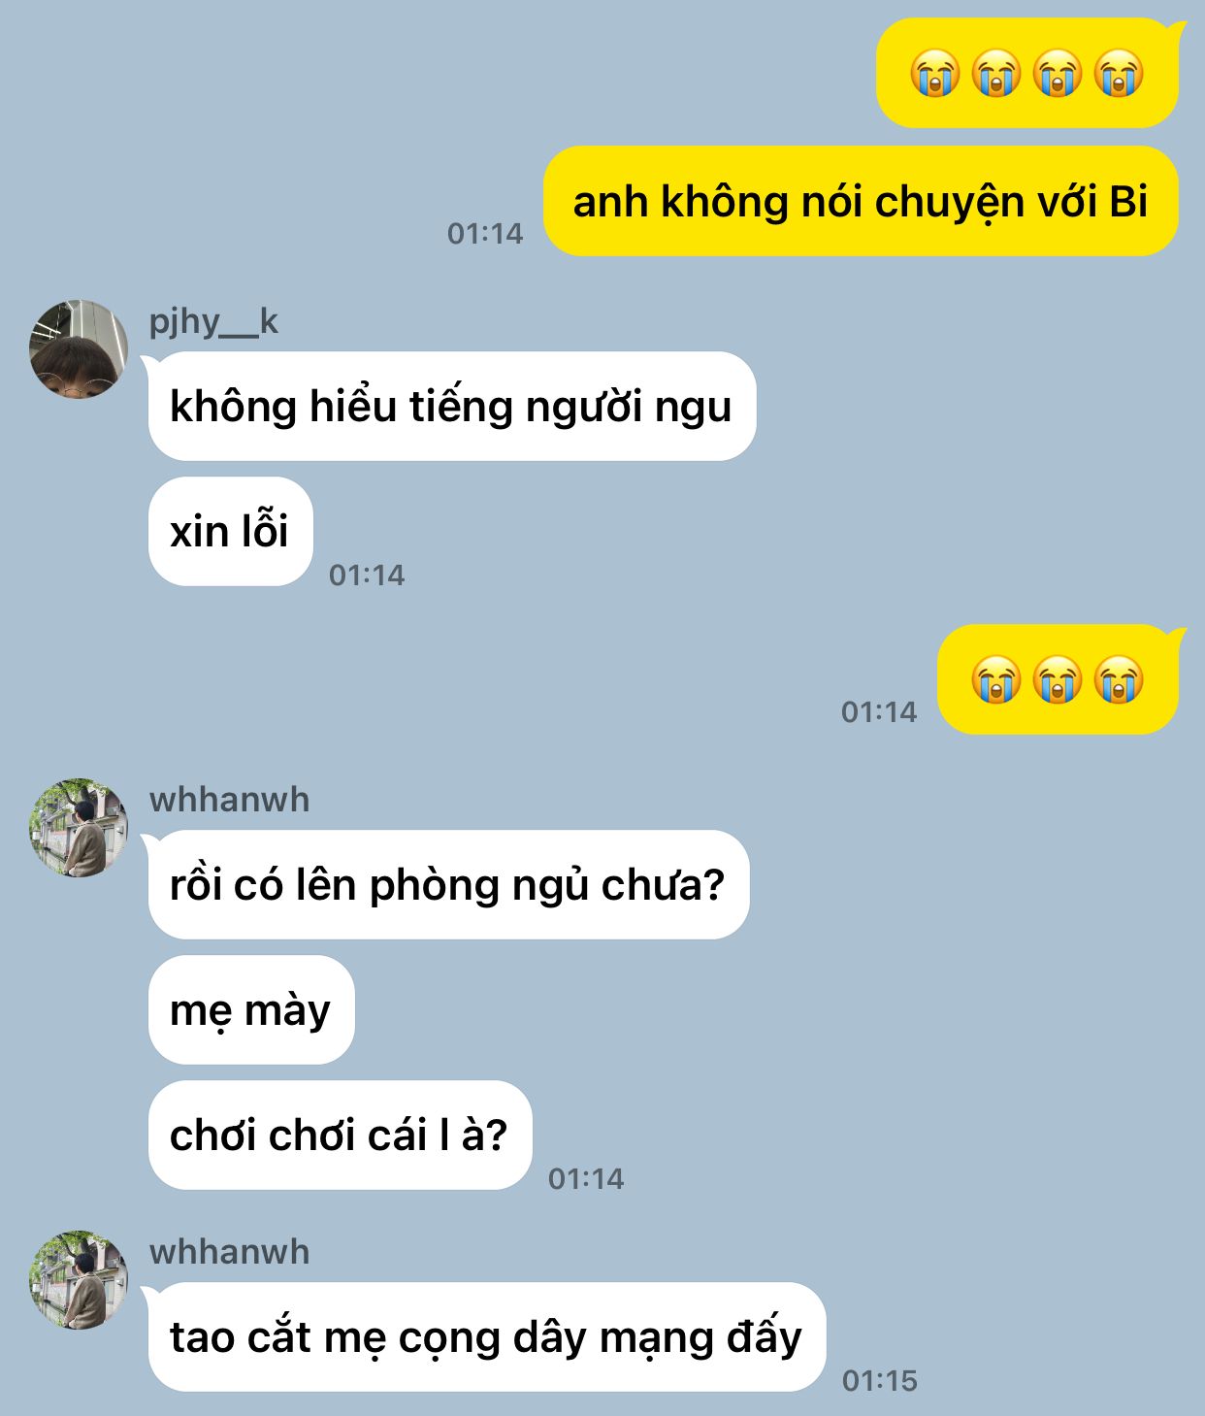Screen dimensions: 1205x1416
Task: Open pjhy__k's profile avatar
Action: [79, 349]
